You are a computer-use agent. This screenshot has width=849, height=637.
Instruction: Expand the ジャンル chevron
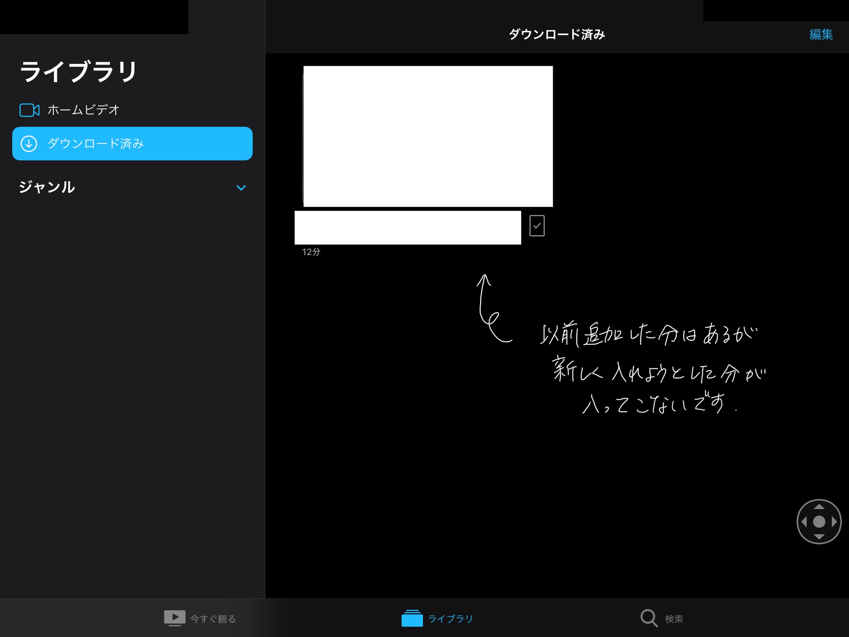pos(241,188)
